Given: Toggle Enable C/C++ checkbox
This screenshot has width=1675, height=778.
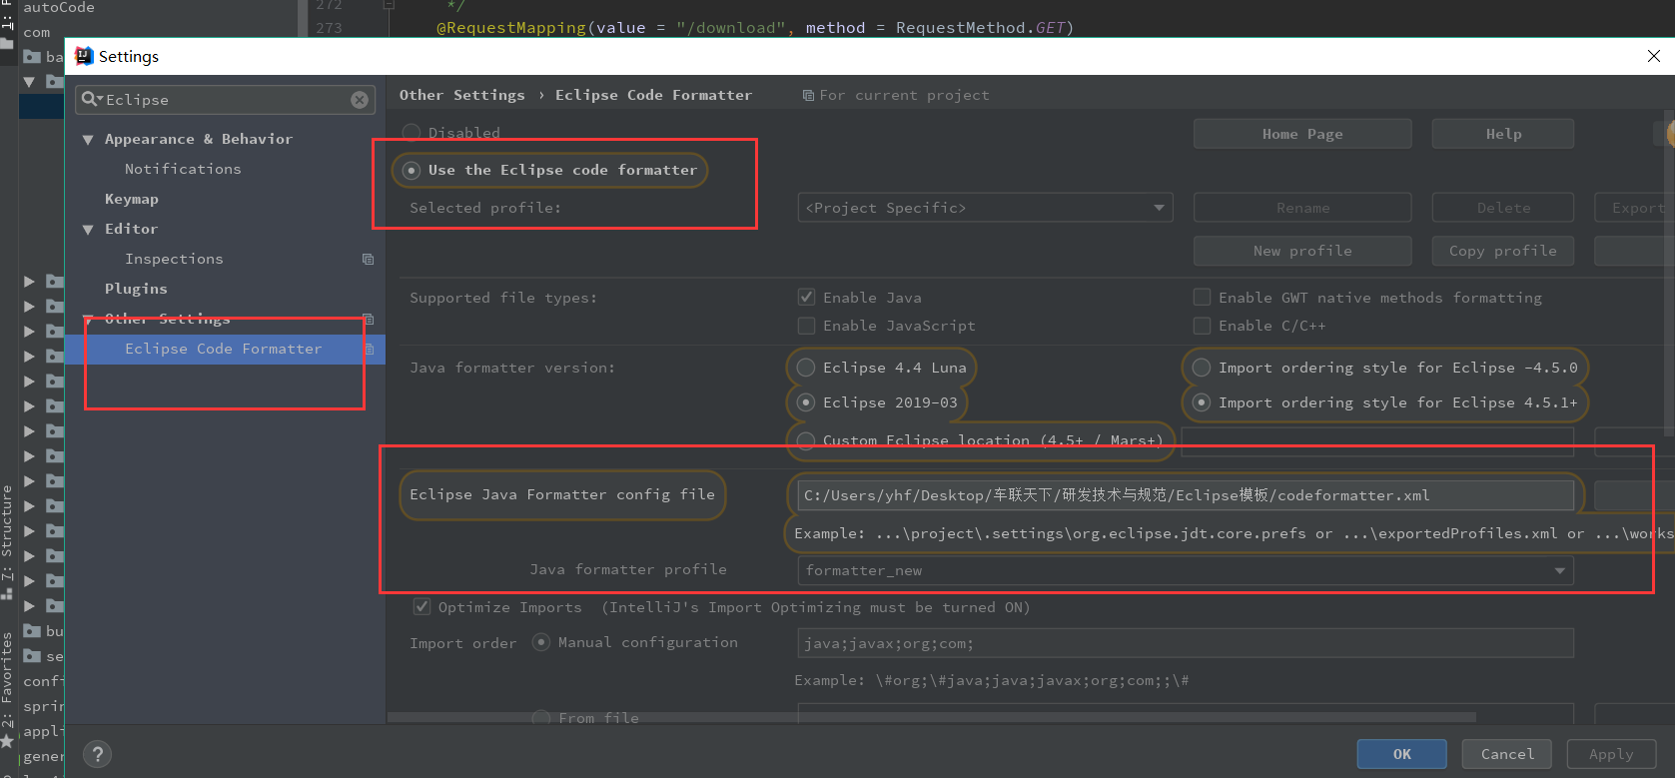Looking at the screenshot, I should pos(1203,326).
